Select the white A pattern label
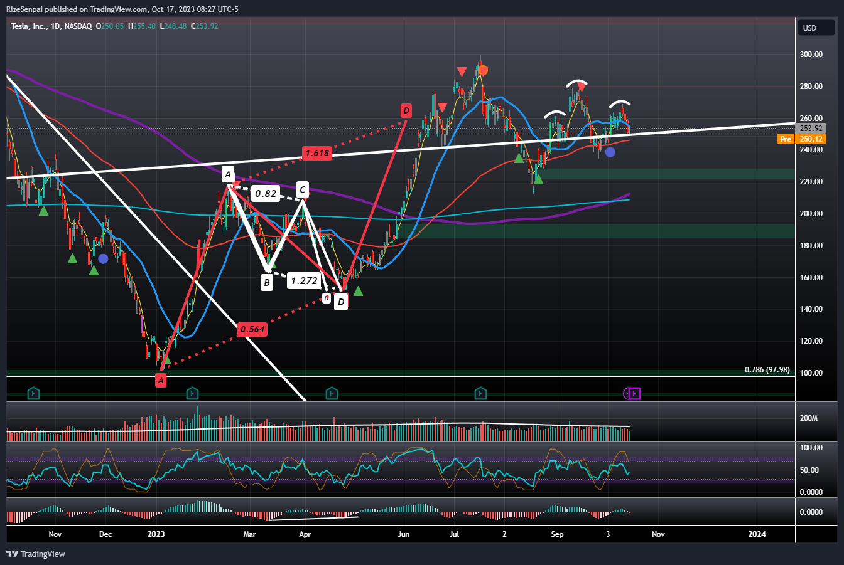 pos(228,174)
